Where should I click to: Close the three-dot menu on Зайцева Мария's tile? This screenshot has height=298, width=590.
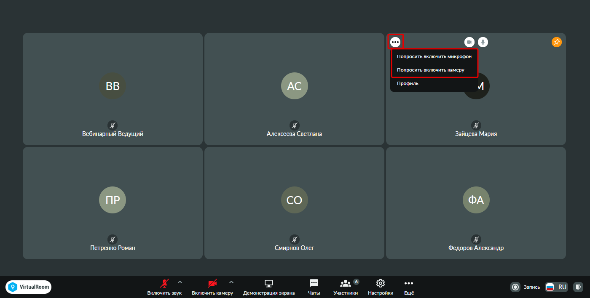(395, 42)
